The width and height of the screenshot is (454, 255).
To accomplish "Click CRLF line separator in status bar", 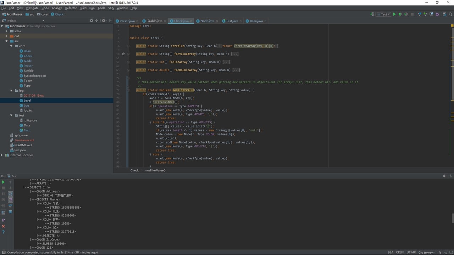I will point(400,253).
